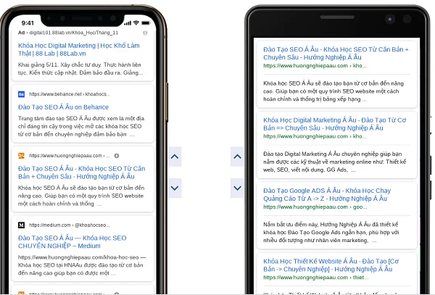
Task: Click the round icon beside the left phone's huongnghiepaau URL
Action: pos(117,156)
